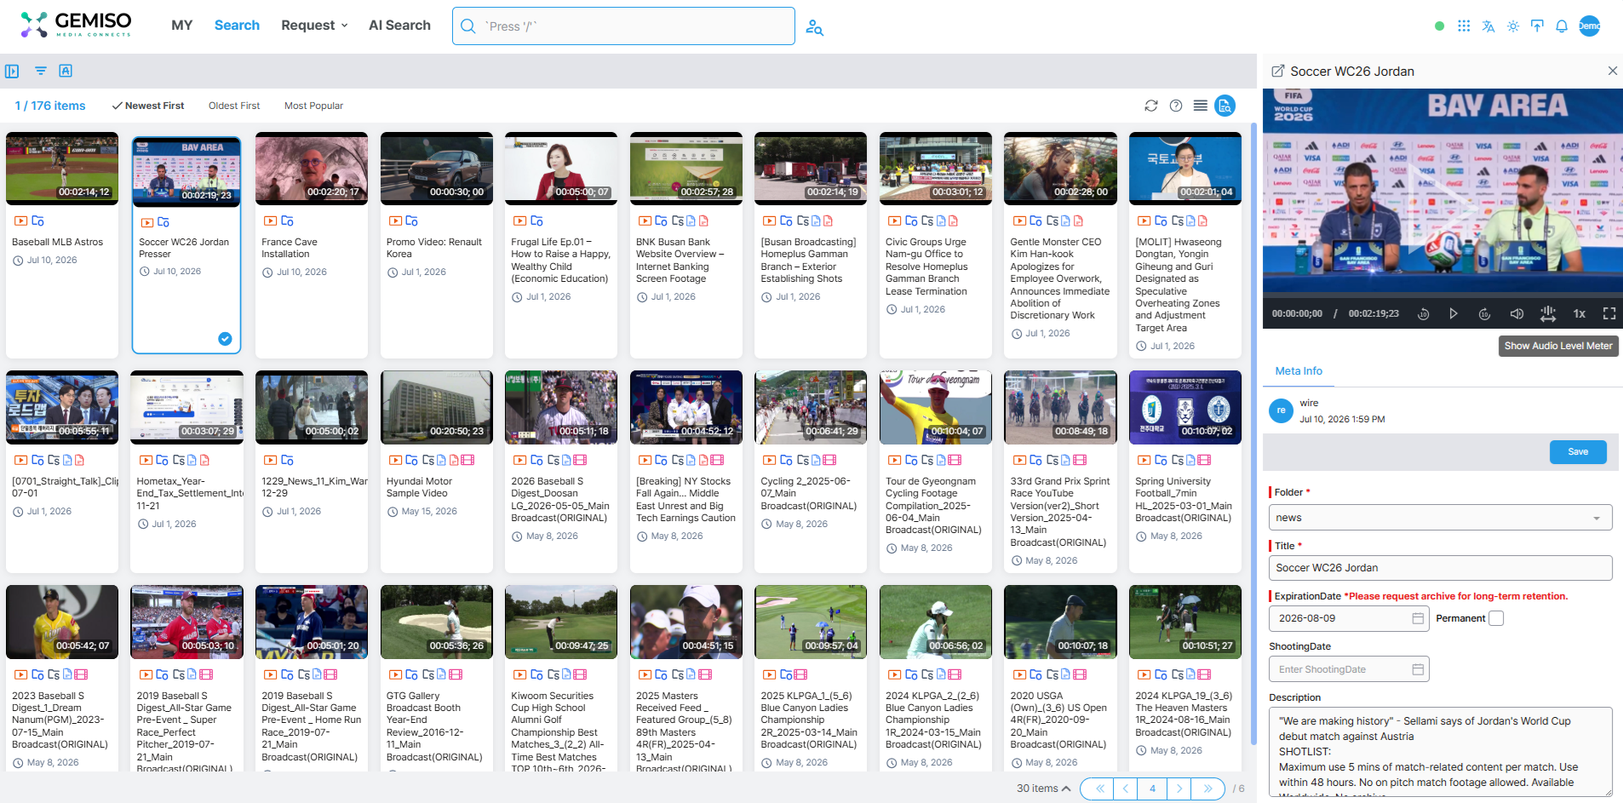Open the ShootingDate date picker
Screen dimensions: 1623x803
coord(1418,669)
